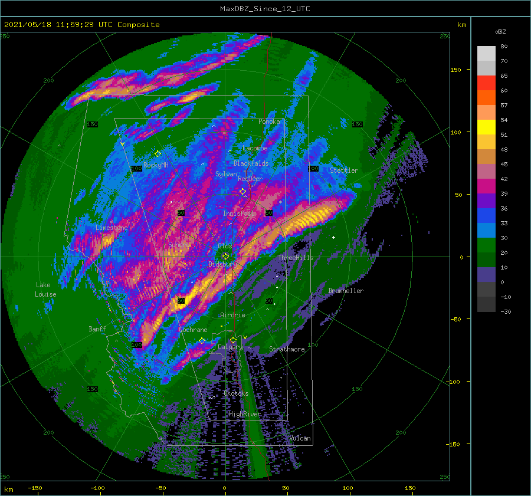Click the 65 value beside the legend

(x=504, y=76)
